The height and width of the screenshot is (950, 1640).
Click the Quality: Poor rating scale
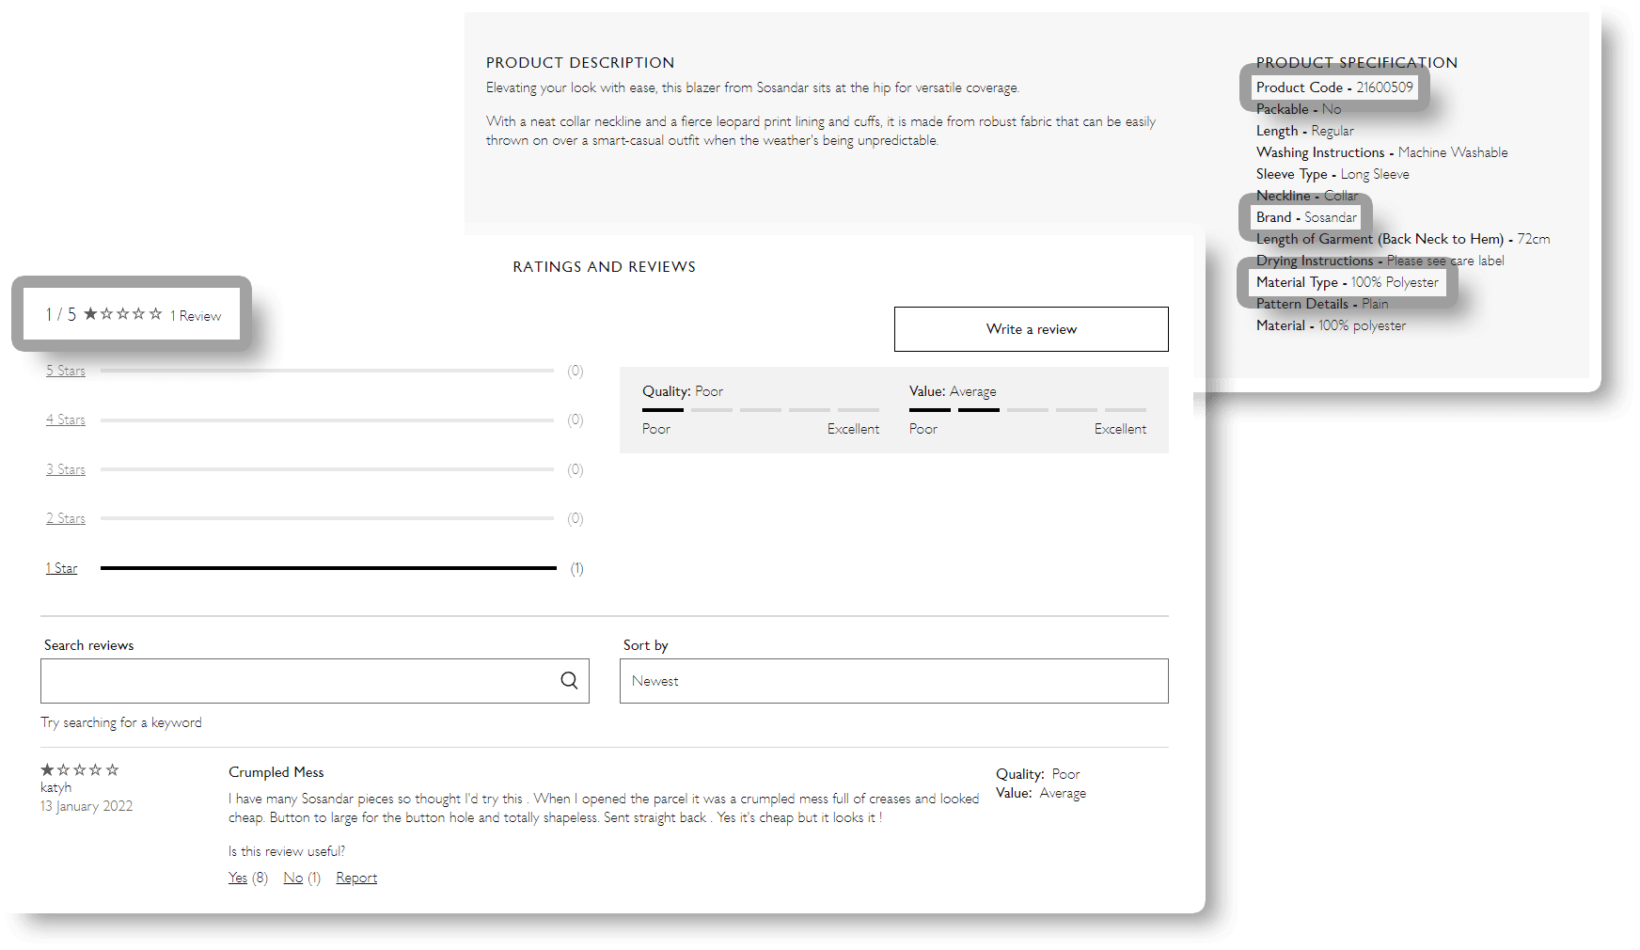[761, 410]
